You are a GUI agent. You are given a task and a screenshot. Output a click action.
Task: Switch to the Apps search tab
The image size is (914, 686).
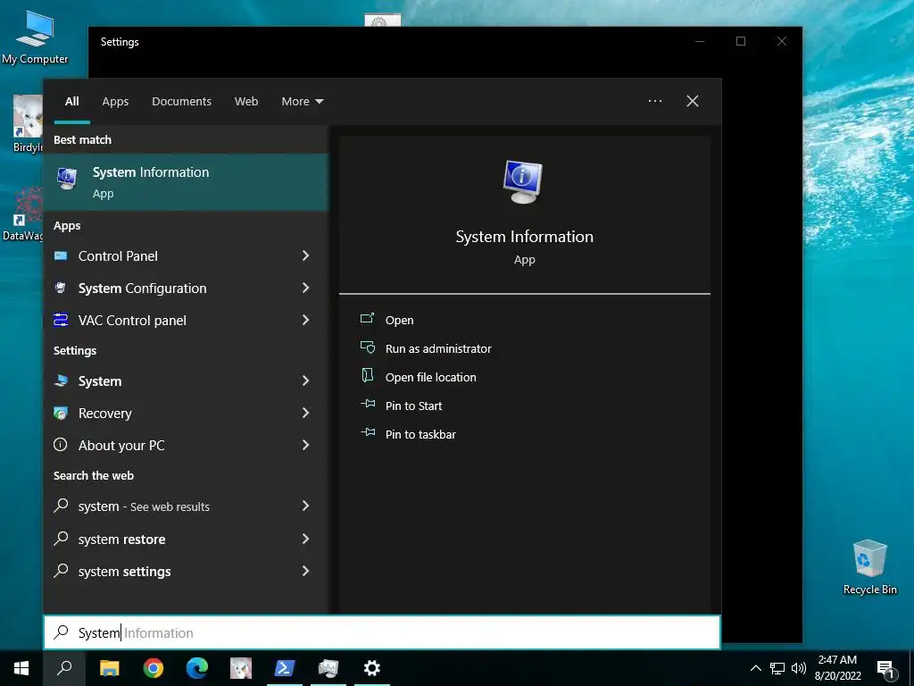[115, 102]
